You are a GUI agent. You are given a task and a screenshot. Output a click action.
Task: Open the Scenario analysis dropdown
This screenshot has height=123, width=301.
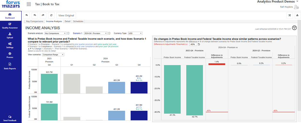56,33
